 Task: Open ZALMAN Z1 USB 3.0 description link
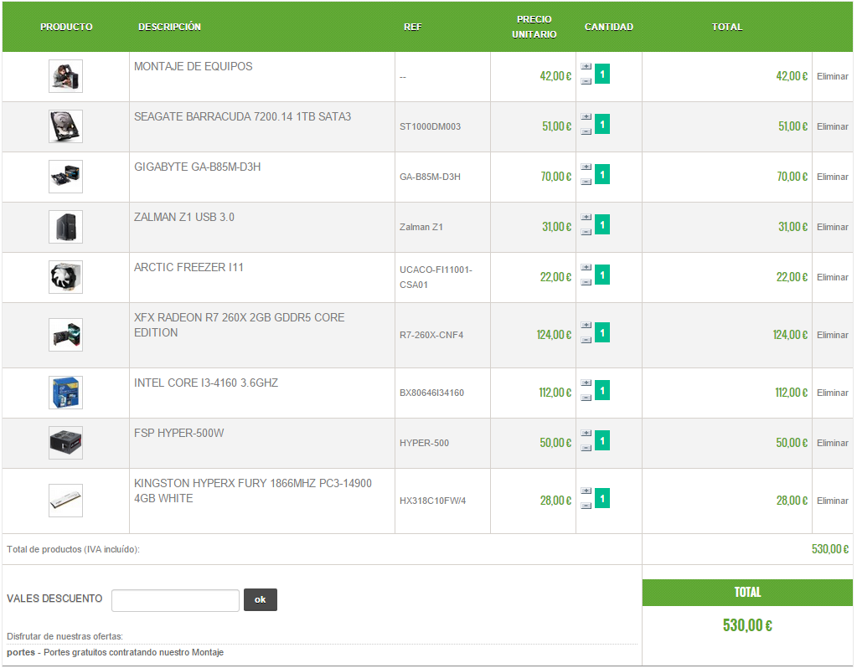pos(184,218)
